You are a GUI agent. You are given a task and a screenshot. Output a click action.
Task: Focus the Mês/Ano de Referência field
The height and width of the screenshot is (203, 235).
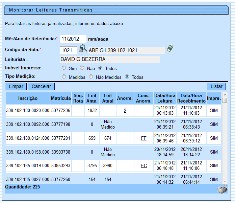[x=73, y=39]
